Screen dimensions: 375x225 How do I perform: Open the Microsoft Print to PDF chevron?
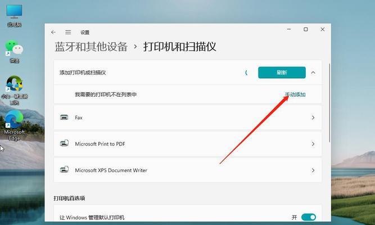pos(313,144)
